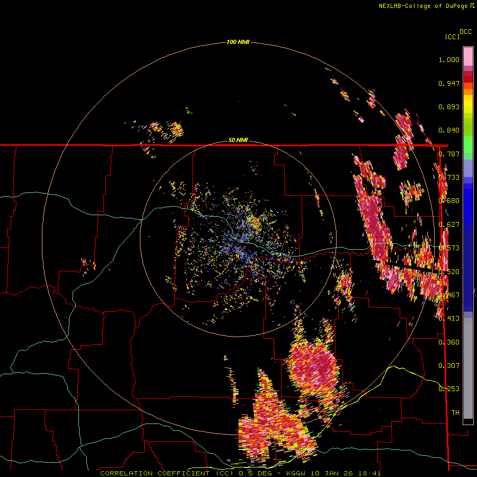Select the 0.627 legend value

click(449, 225)
